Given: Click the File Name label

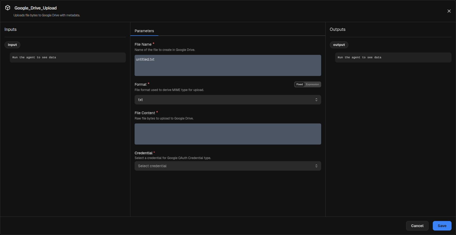Looking at the screenshot, I should click(x=143, y=44).
